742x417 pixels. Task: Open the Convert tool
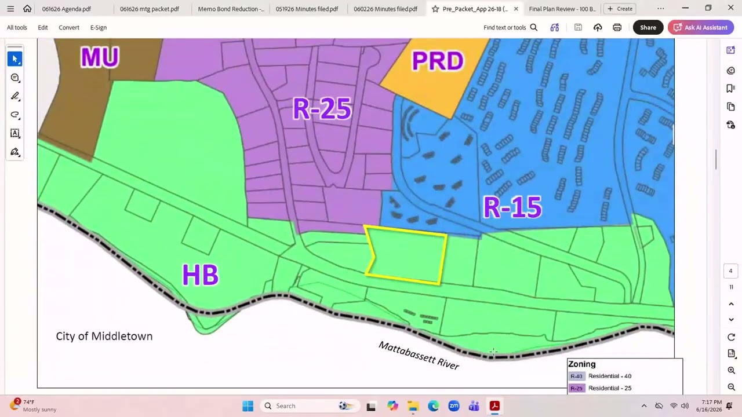click(69, 27)
